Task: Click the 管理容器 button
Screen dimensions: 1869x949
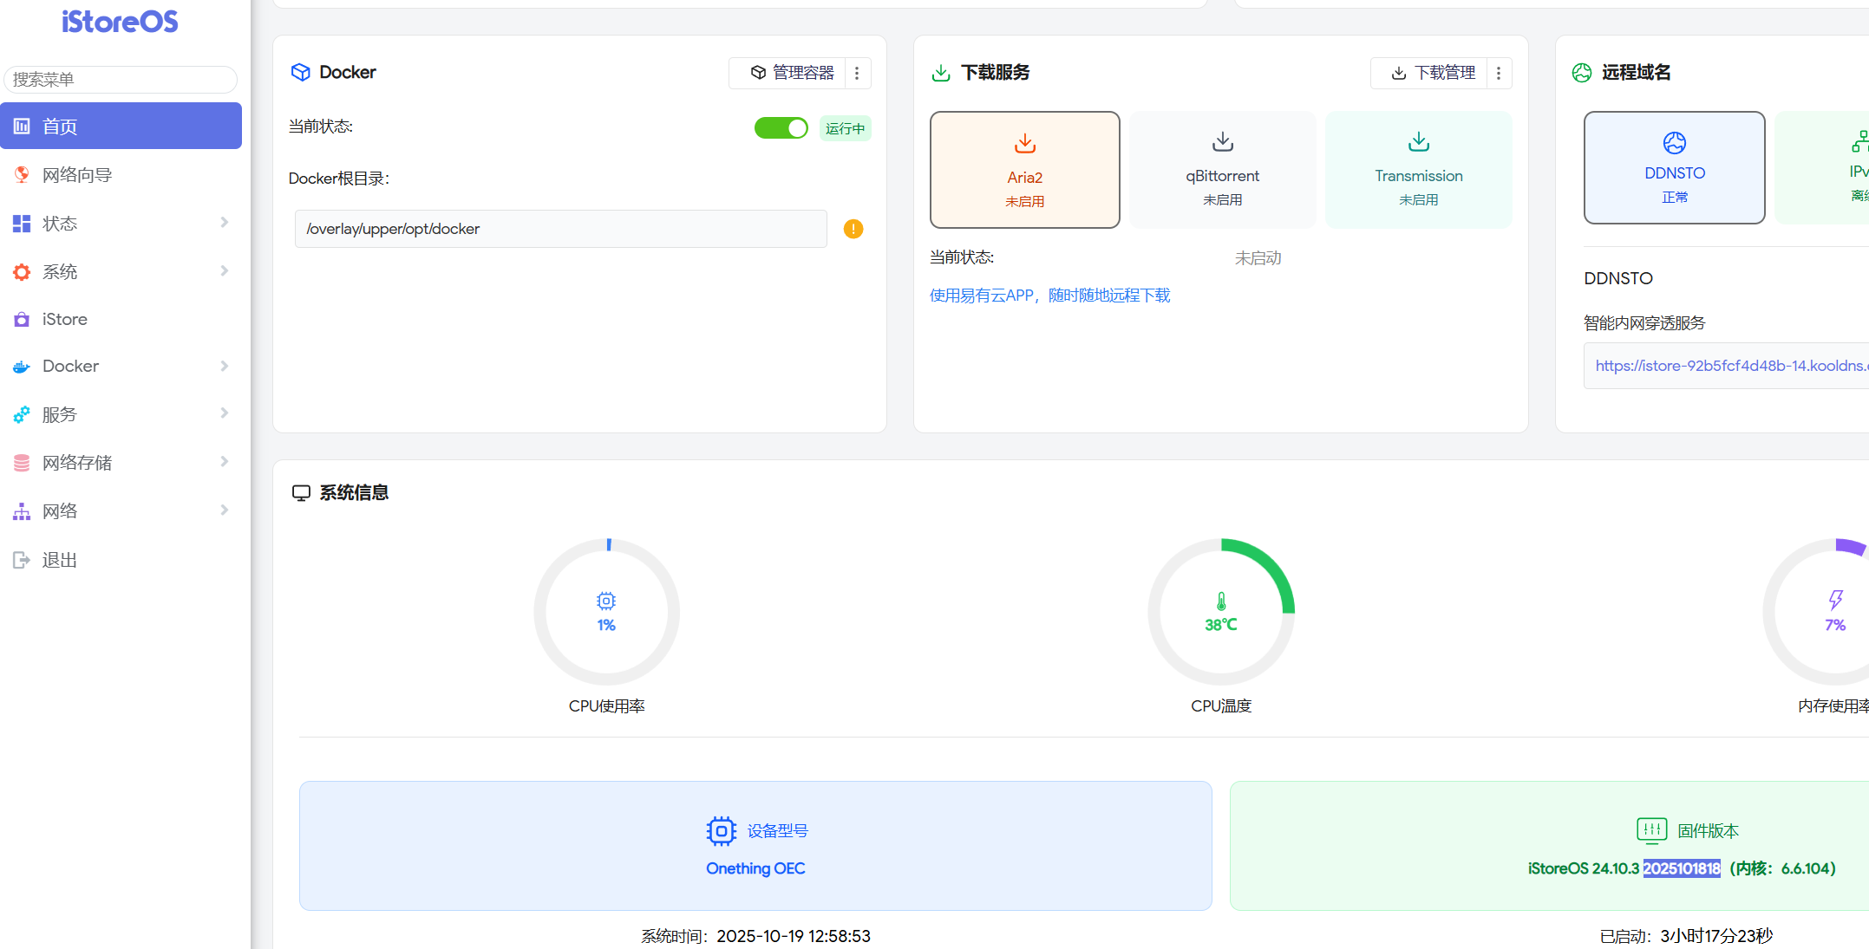Action: pyautogui.click(x=792, y=73)
